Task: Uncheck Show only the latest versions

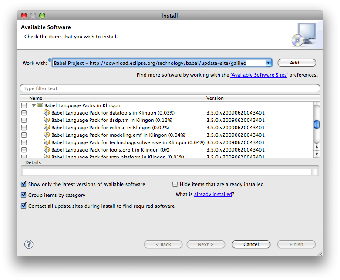Action: tap(24, 184)
